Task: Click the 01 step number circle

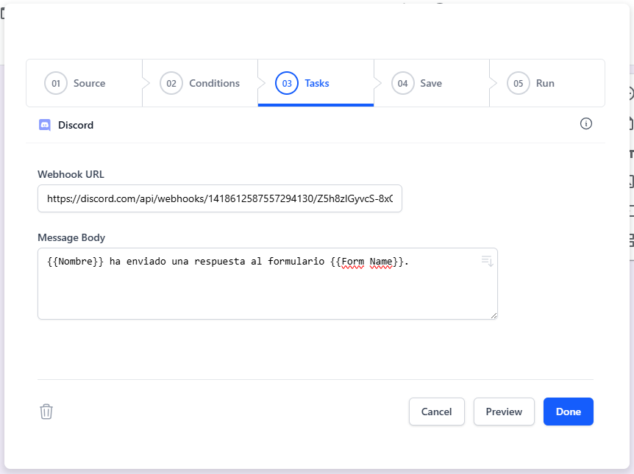Action: pos(55,83)
